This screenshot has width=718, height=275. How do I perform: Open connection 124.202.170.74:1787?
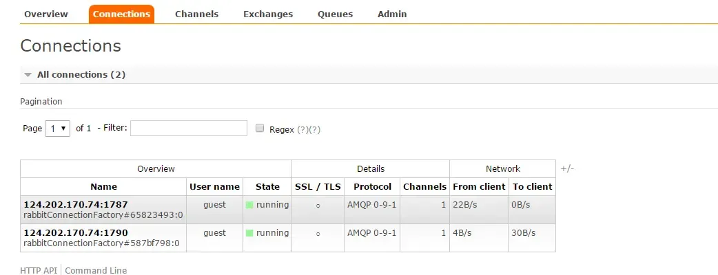[x=76, y=204]
